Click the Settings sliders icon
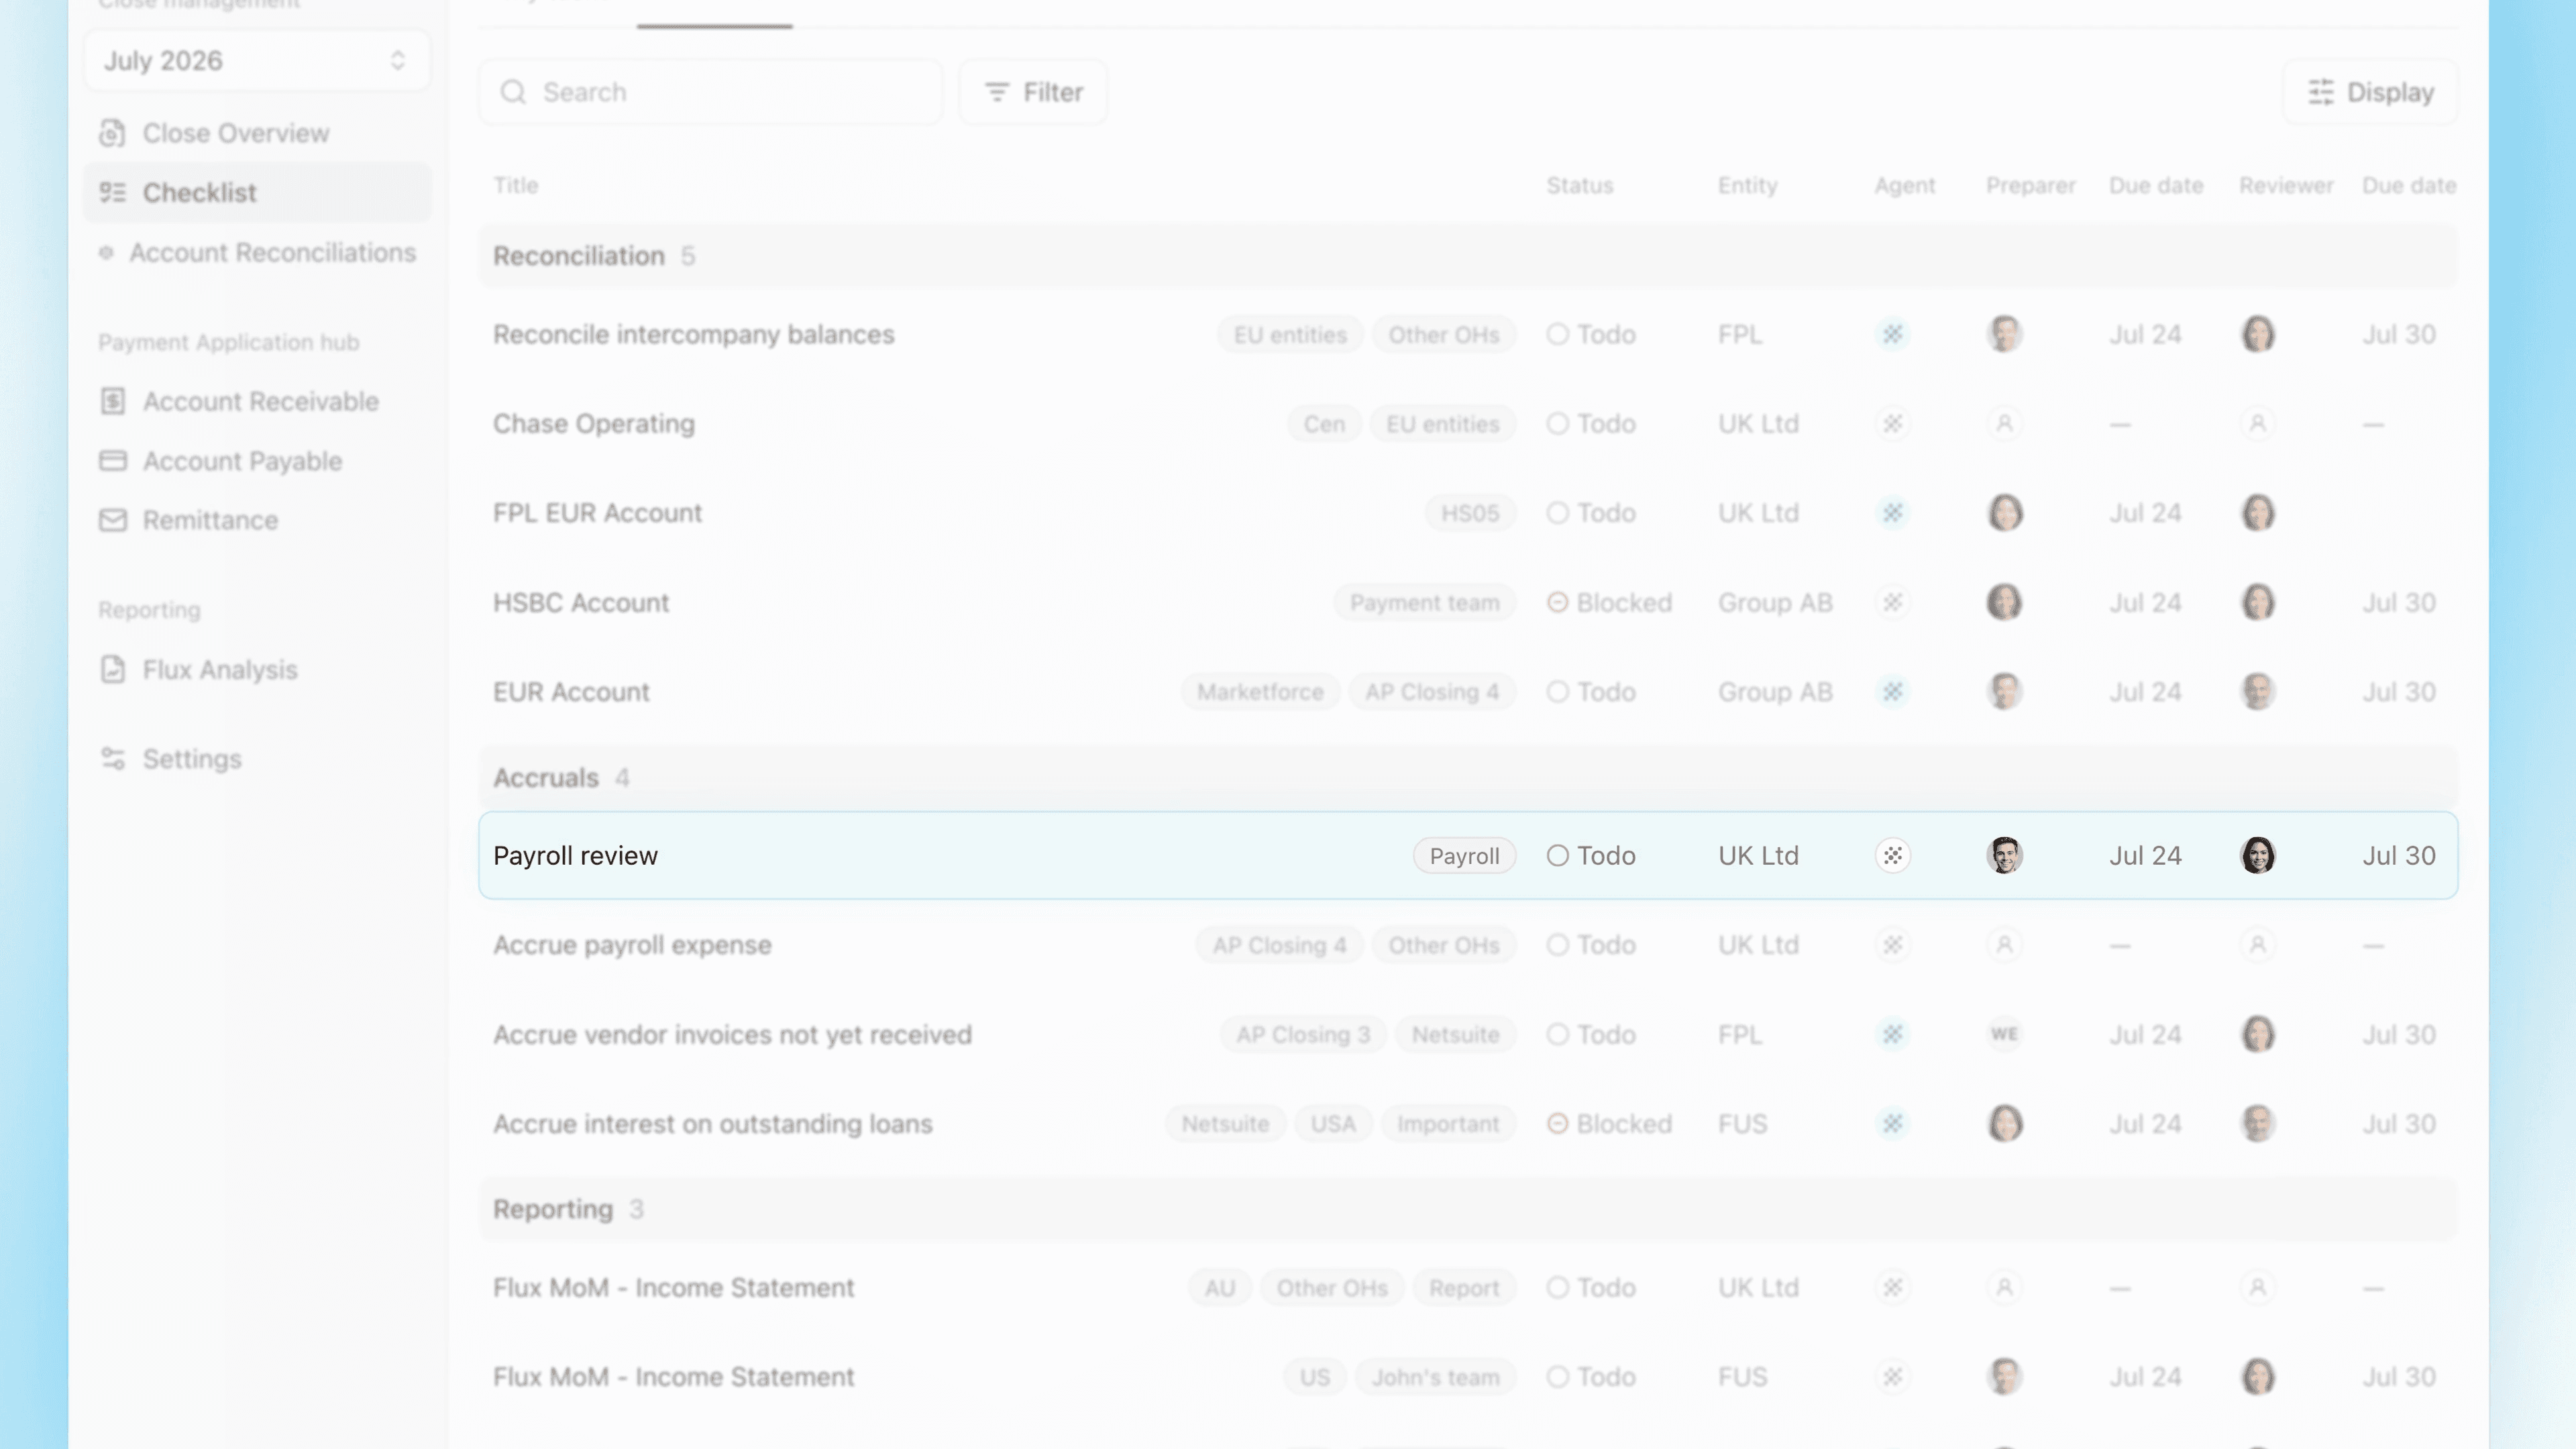The width and height of the screenshot is (2576, 1449). tap(113, 758)
